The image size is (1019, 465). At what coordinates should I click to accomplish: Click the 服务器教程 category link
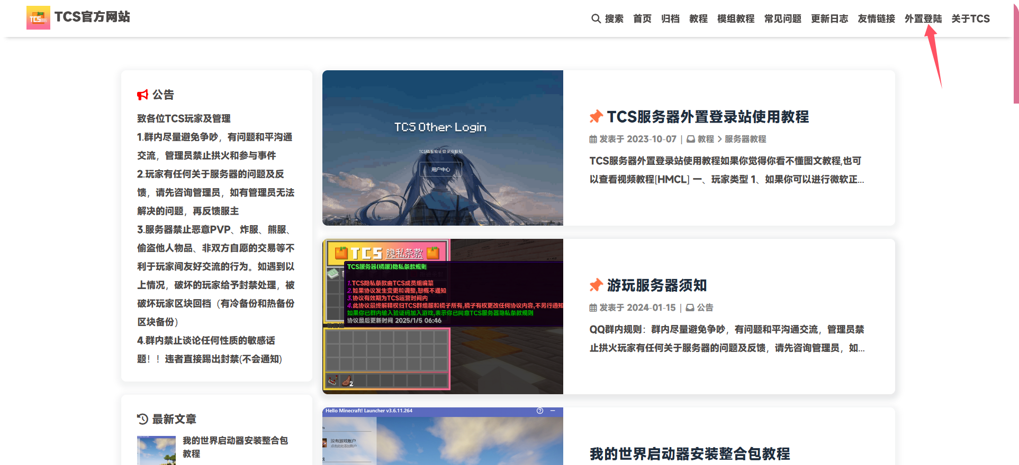pos(745,139)
